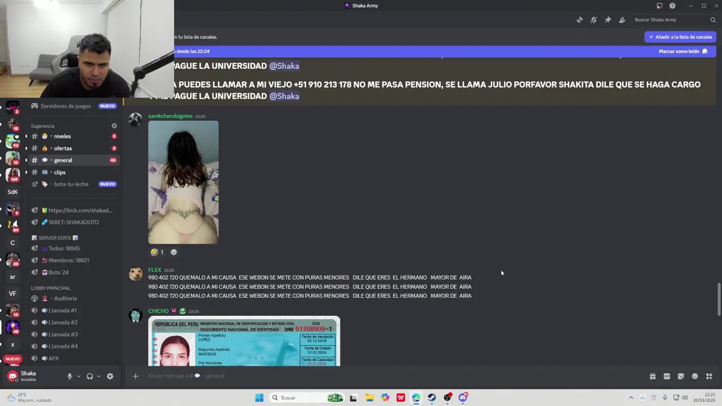
Task: Click attach plus button in message bar
Action: pos(135,376)
